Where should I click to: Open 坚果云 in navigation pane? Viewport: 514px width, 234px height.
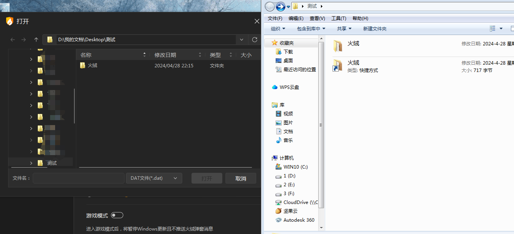[x=291, y=211]
